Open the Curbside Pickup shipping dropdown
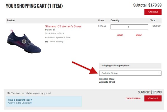167x112 pixels. (x=130, y=73)
